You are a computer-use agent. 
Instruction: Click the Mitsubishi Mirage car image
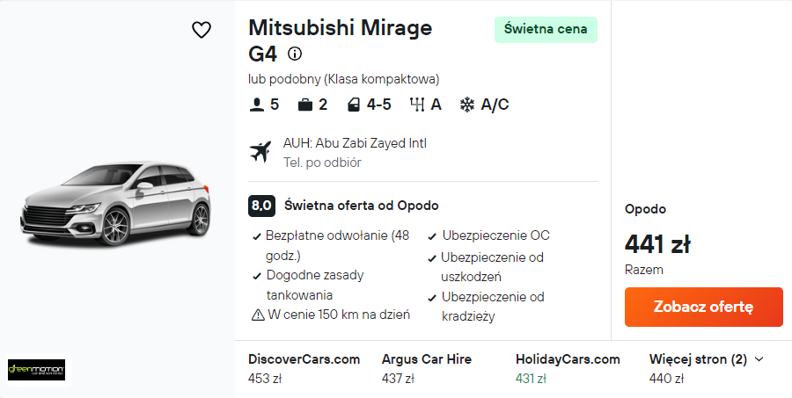[115, 204]
